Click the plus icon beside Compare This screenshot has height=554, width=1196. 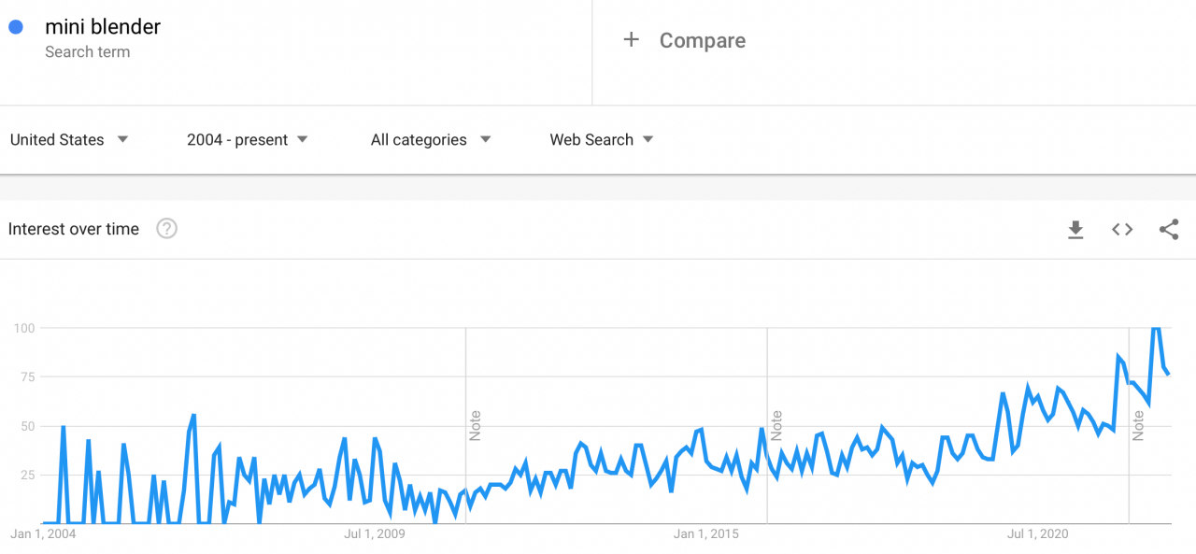coord(632,40)
